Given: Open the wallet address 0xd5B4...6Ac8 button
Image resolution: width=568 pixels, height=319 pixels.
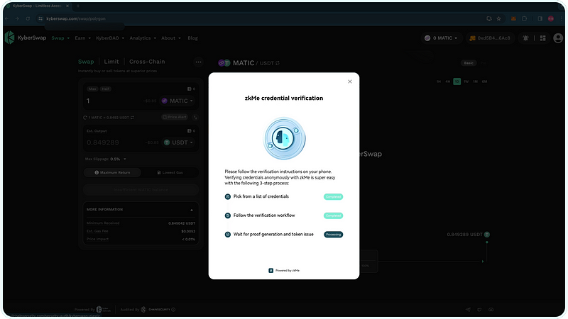Looking at the screenshot, I should click(490, 38).
